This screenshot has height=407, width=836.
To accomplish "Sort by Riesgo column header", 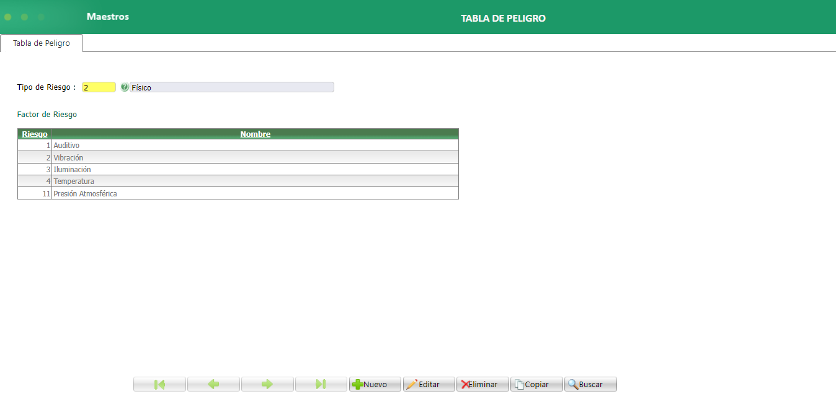I will [35, 134].
